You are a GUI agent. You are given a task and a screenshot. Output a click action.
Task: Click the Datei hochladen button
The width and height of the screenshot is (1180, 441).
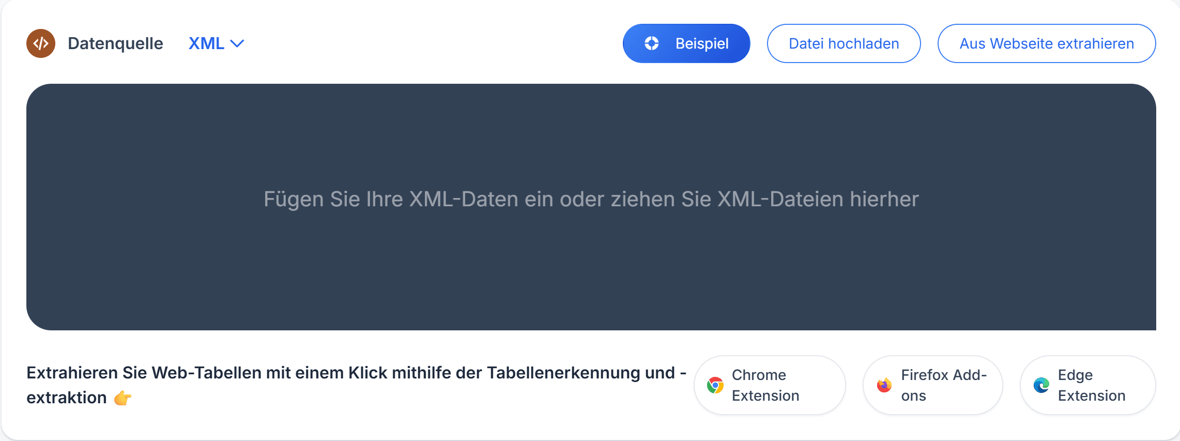[x=844, y=43]
